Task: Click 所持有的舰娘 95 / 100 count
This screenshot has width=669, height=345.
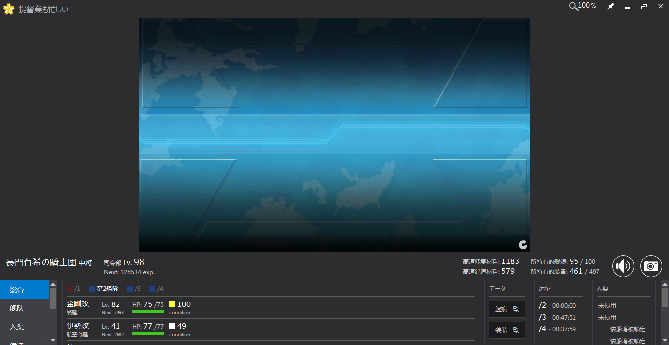Action: tap(563, 261)
